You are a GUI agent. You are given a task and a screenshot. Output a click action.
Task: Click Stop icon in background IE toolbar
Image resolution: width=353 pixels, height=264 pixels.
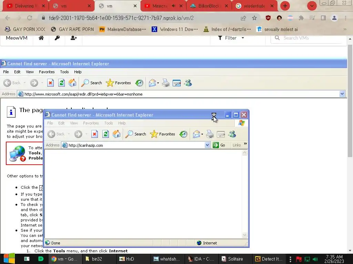(x=50, y=83)
